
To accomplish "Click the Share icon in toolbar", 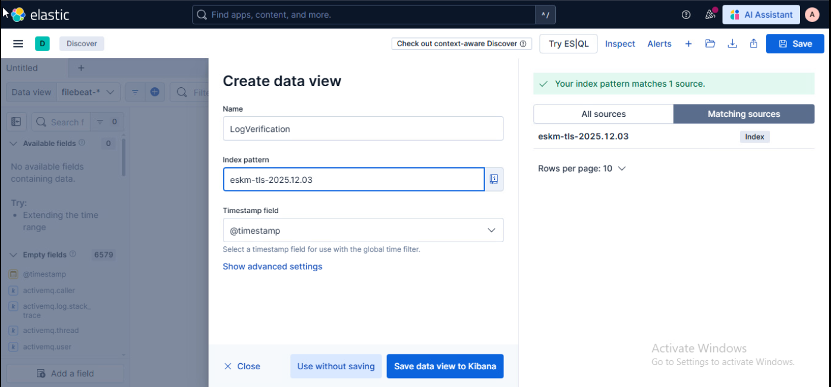I will (754, 43).
